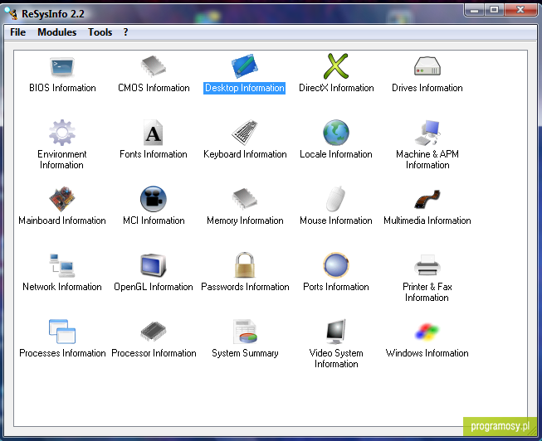Open the Modules menu
The image size is (542, 441).
(x=56, y=32)
